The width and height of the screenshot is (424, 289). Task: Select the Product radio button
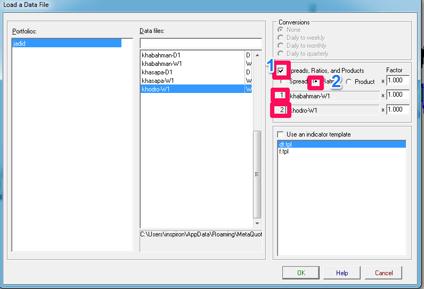349,82
